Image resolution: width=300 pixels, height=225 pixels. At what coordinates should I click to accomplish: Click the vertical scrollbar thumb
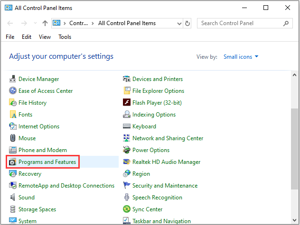[294, 149]
